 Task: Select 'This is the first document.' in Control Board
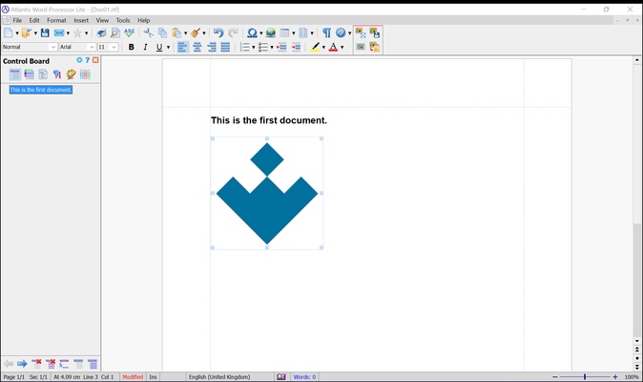tap(41, 90)
